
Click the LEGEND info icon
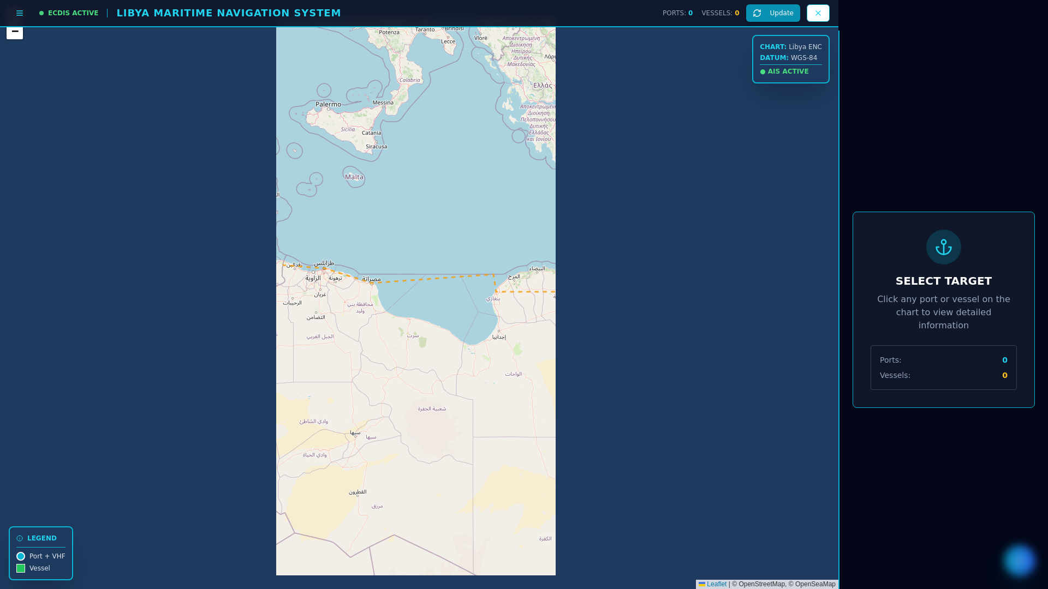point(20,538)
